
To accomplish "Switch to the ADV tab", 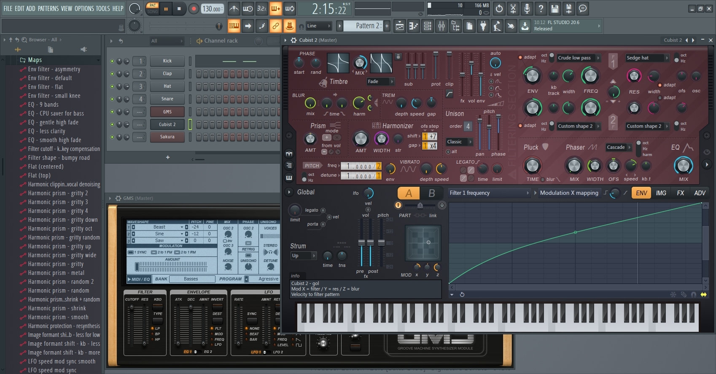I will click(x=700, y=193).
